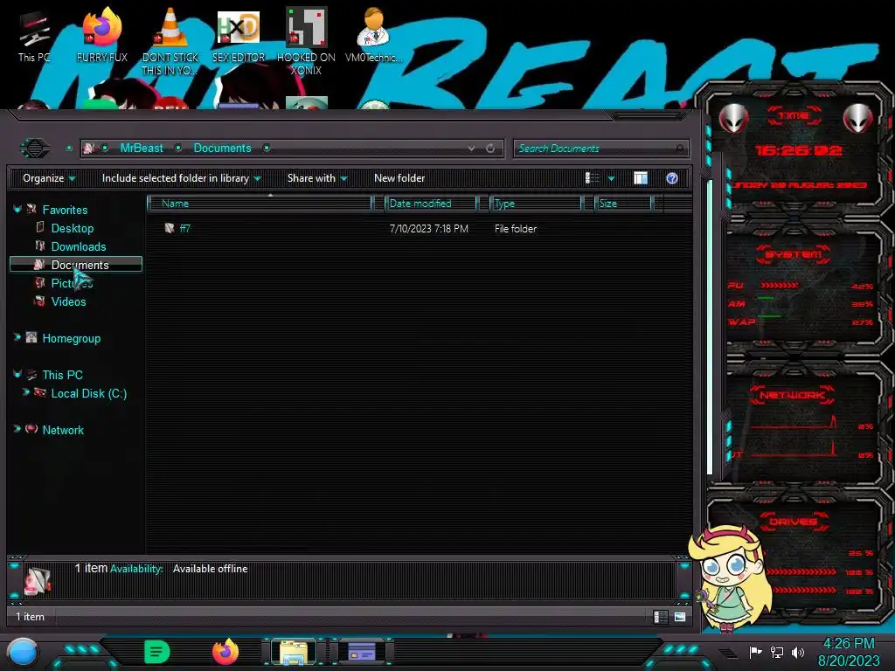895x671 pixels.
Task: Collapse the This PC tree node
Action: click(17, 374)
